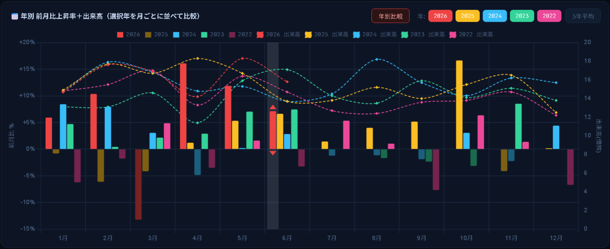This screenshot has height=249, width=610.
Task: Toggle the 2025 year filter button
Action: [467, 16]
